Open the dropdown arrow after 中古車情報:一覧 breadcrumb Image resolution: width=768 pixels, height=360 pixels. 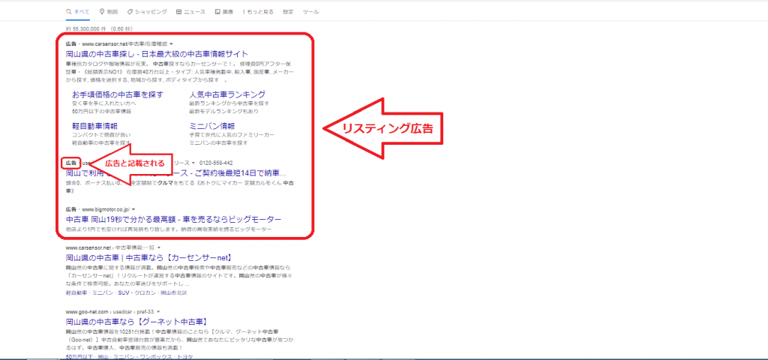click(x=159, y=247)
